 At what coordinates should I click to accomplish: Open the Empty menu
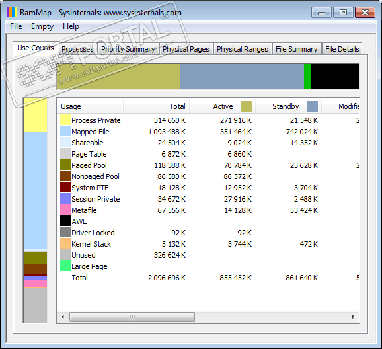42,26
